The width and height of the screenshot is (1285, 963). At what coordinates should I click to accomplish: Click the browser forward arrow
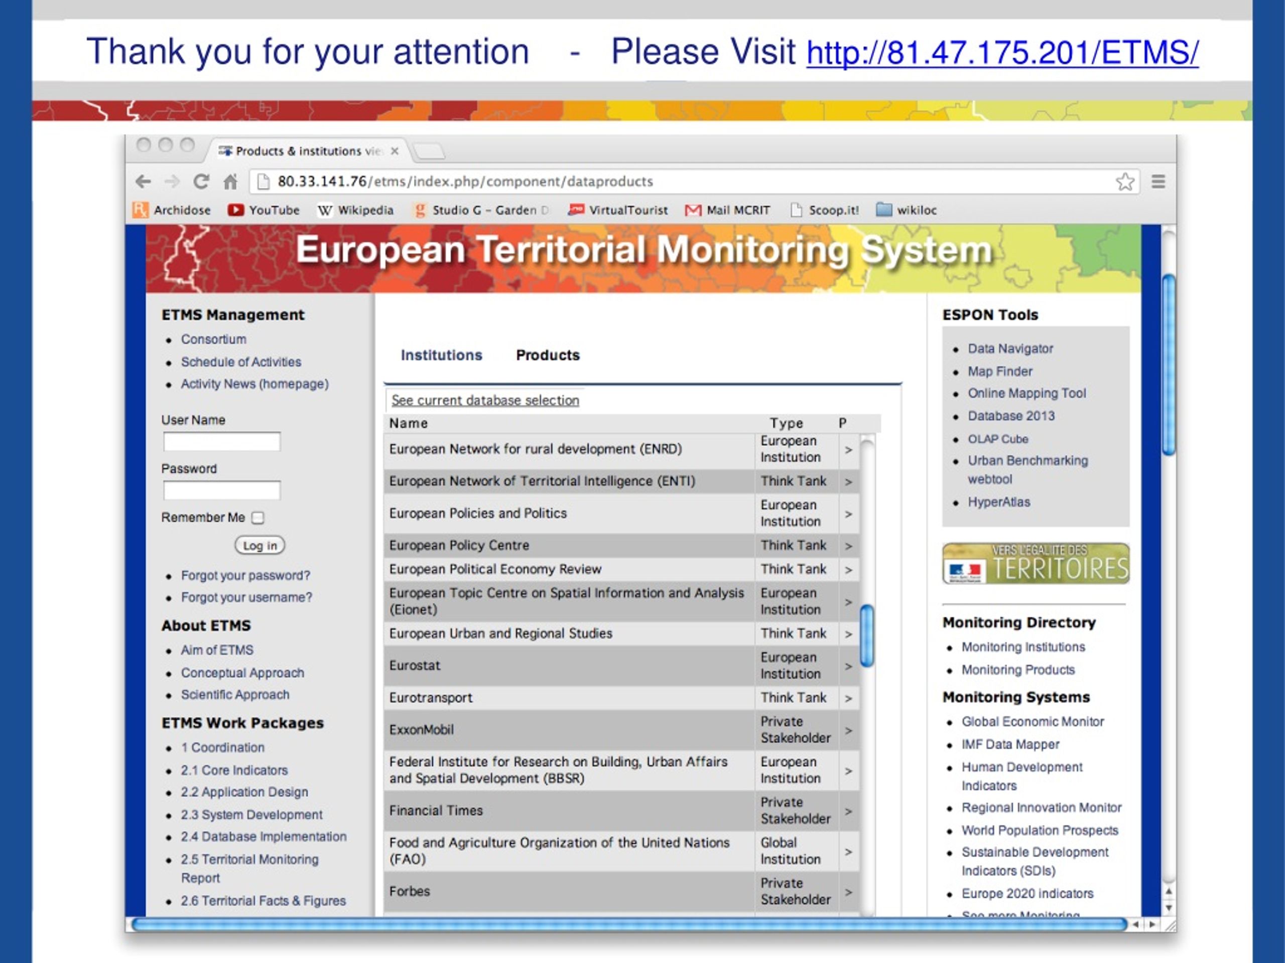(x=172, y=182)
